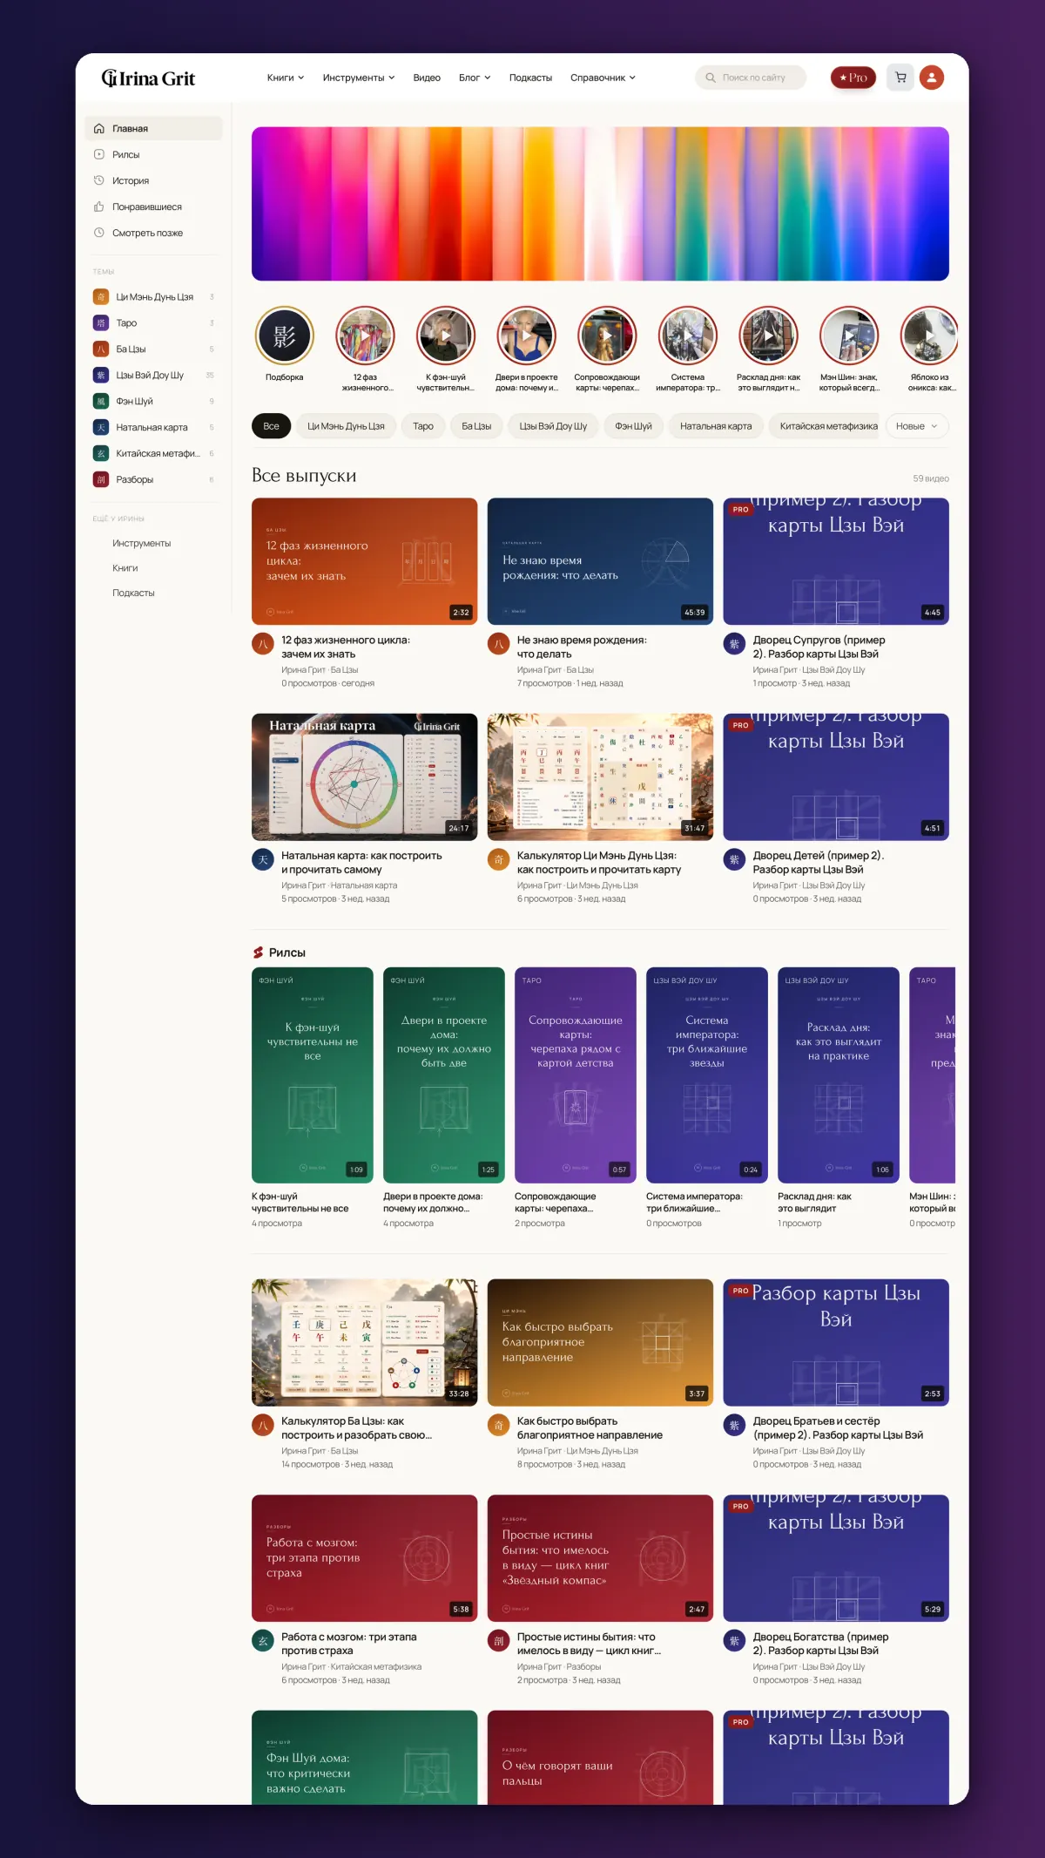Image resolution: width=1045 pixels, height=1858 pixels.
Task: Open Инструменты link in sidebar
Action: click(141, 543)
